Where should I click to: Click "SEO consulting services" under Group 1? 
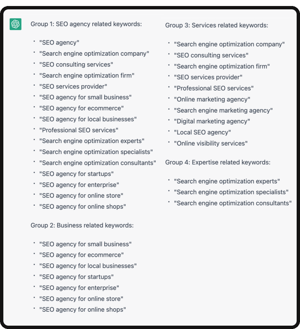pos(76,64)
